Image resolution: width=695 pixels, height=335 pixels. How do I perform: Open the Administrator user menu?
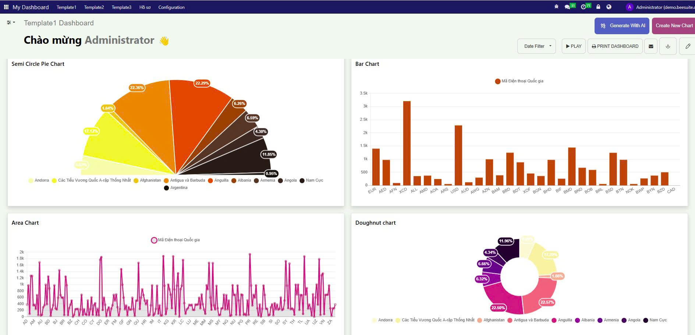pyautogui.click(x=660, y=7)
